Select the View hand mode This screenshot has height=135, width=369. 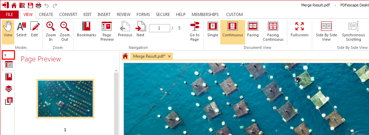coord(8,32)
